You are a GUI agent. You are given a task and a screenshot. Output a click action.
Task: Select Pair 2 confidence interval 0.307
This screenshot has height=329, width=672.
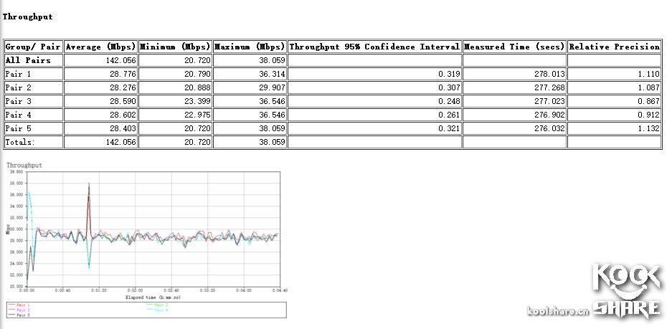point(449,88)
